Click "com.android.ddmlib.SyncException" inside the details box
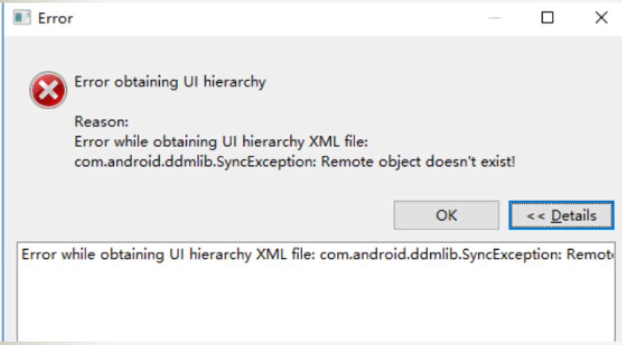The width and height of the screenshot is (622, 345). click(x=439, y=254)
